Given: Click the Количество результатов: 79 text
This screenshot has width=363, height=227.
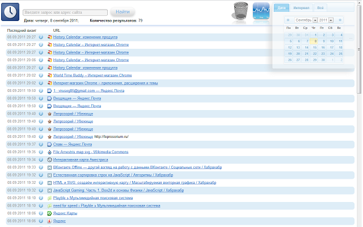Looking at the screenshot, I should 116,20.
